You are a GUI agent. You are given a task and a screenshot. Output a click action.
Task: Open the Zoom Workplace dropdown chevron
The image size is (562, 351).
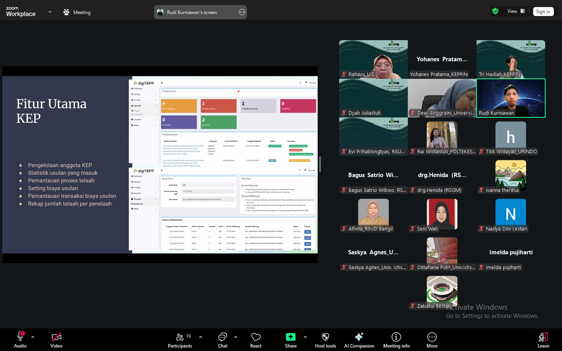50,12
